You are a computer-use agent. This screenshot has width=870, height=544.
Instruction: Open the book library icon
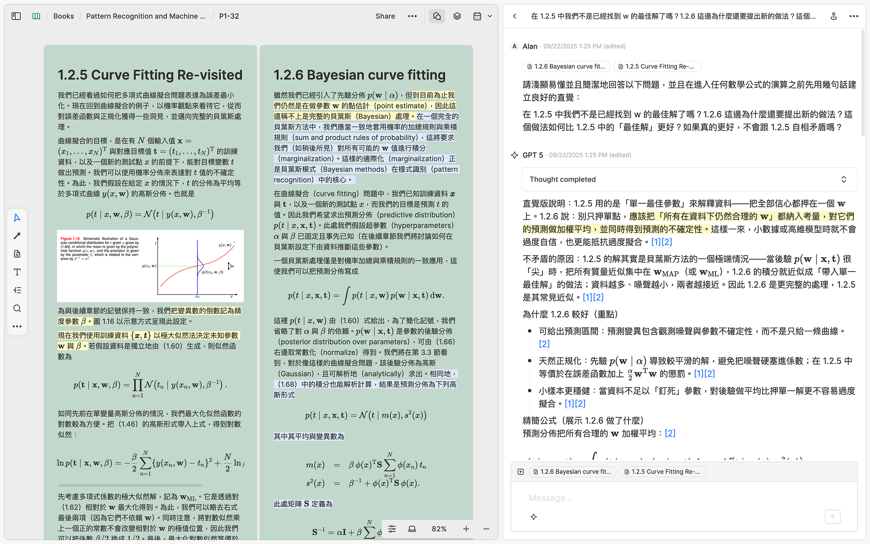tap(36, 16)
